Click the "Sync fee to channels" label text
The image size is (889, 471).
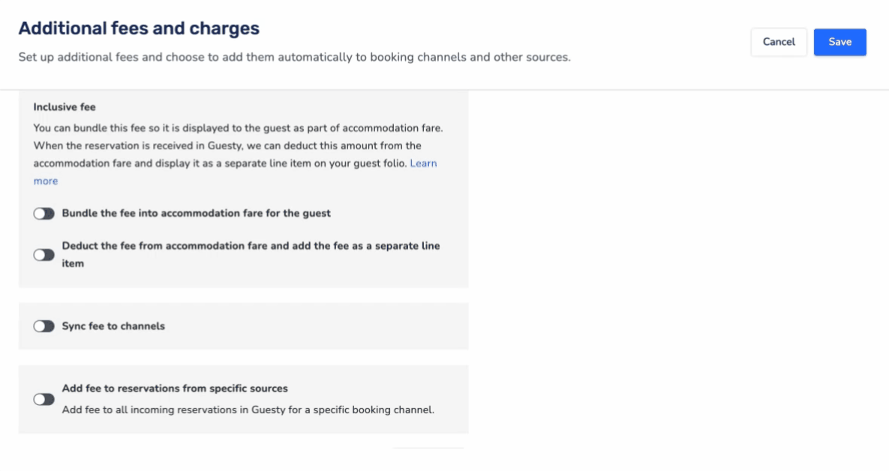(x=113, y=326)
